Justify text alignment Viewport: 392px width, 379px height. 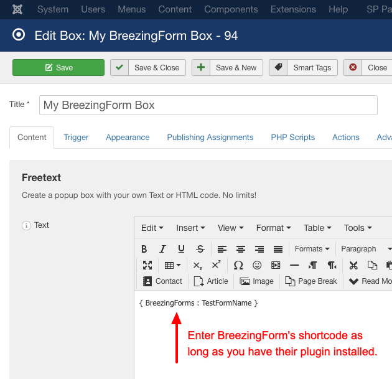278,249
